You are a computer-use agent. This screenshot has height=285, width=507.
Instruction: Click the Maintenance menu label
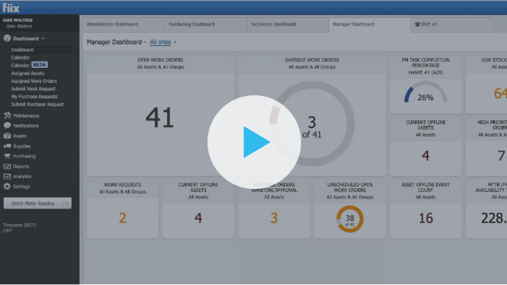[27, 116]
